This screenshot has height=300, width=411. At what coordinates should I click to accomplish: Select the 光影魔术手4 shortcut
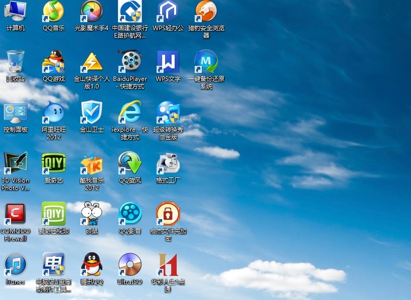point(92,12)
